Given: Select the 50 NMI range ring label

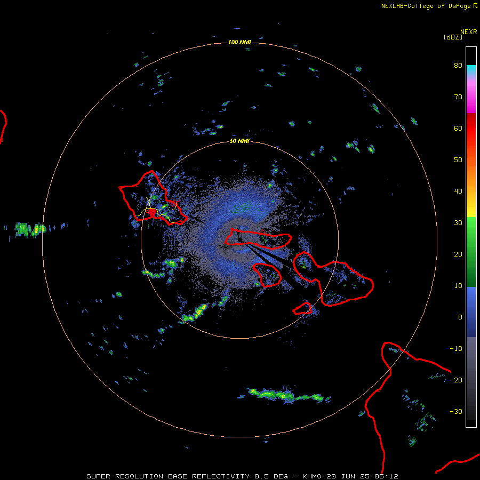Looking at the screenshot, I should tap(239, 141).
